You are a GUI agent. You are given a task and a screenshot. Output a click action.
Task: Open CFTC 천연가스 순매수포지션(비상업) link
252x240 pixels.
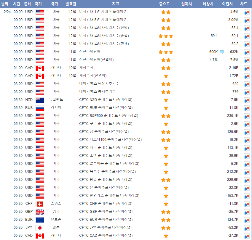[x=109, y=196]
